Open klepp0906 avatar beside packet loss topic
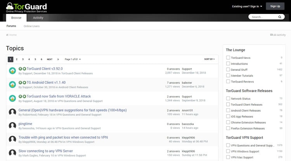291x161 pixels. [12, 139]
